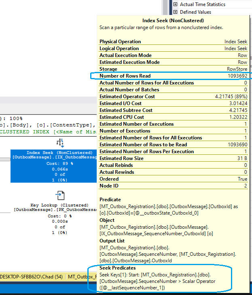The height and width of the screenshot is (295, 252).
Task: Expand Defined Values property
Action: 175,12
